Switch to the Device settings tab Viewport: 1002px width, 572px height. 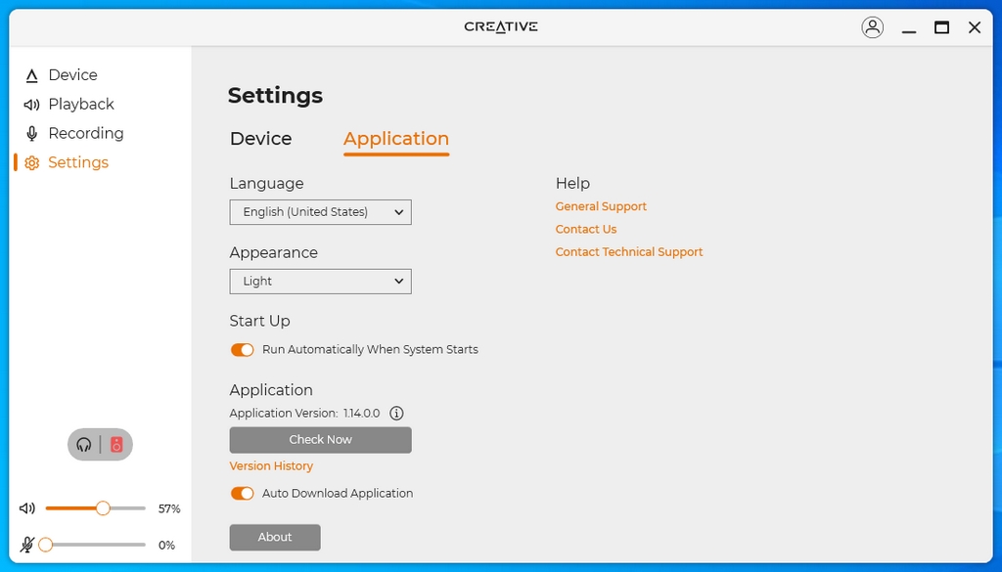coord(260,139)
